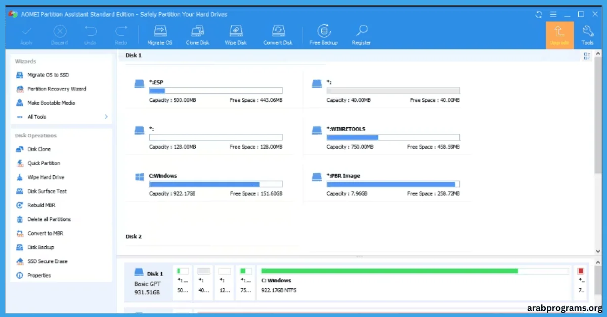Select the red 7GB block in disk map
Image resolution: width=607 pixels, height=317 pixels.
(x=581, y=282)
